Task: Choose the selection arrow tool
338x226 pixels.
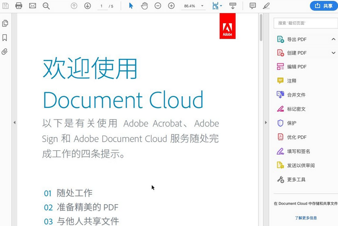Action: tap(131, 6)
